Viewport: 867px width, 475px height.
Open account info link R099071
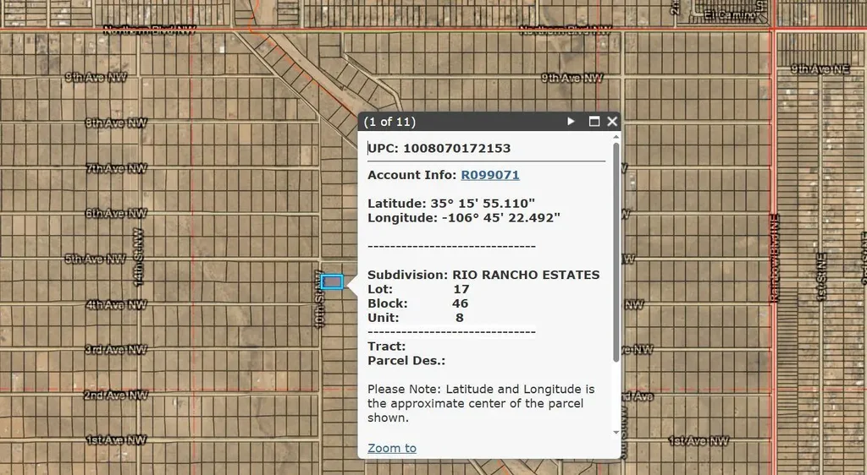pos(489,175)
